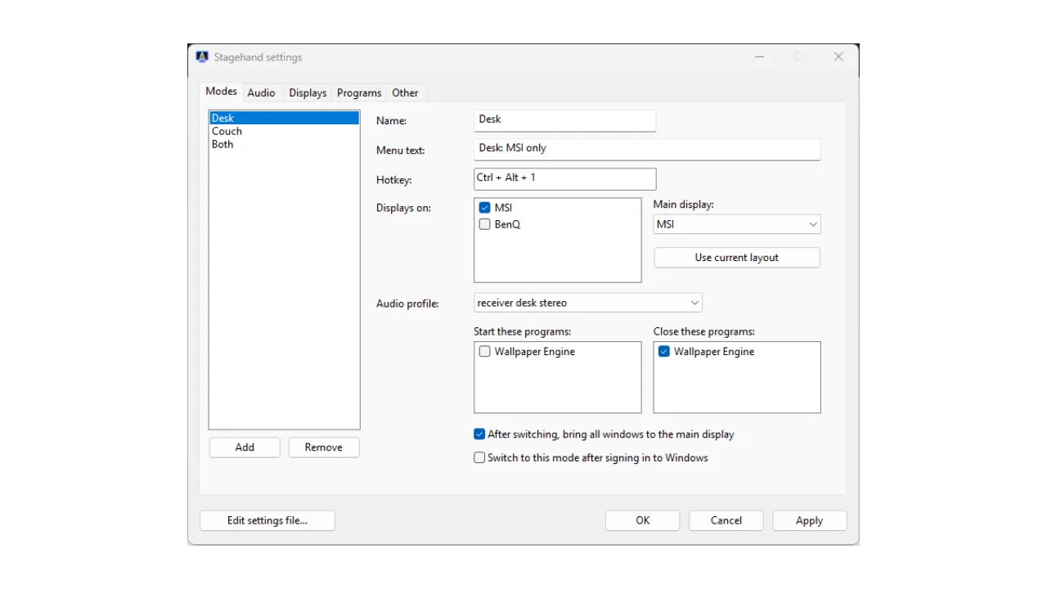This screenshot has height=589, width=1047.
Task: Toggle bring all windows to main display
Action: pyautogui.click(x=479, y=434)
